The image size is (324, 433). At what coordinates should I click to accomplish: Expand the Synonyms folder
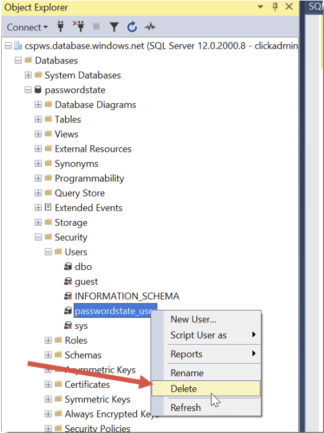38,163
